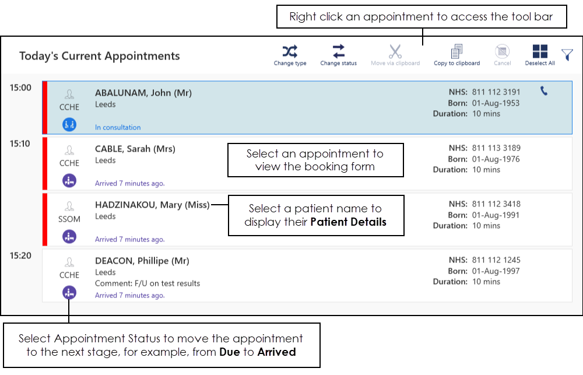Click the phone icon on Abalunam's appointment
This screenshot has width=583, height=375.
pos(544,91)
